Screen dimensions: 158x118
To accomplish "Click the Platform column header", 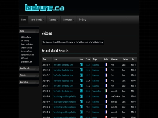I will [x=126, y=59].
